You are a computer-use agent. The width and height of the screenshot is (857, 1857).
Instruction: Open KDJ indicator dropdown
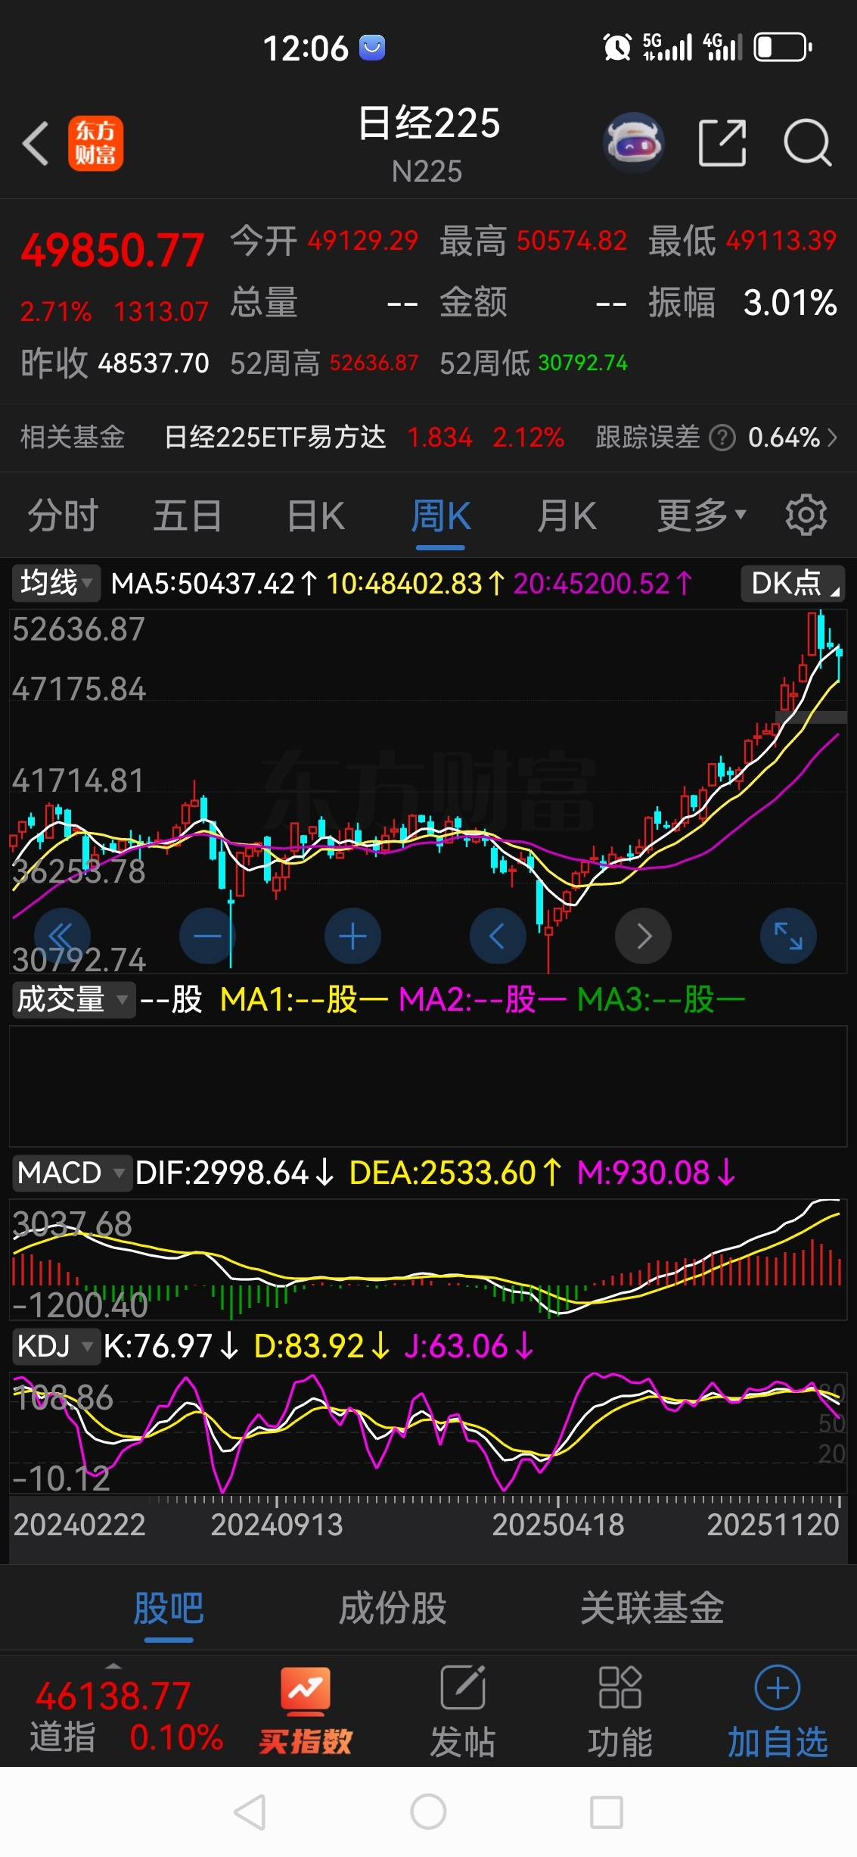point(56,1347)
